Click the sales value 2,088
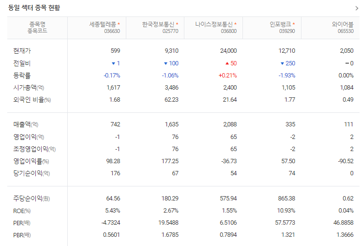Viewport: 361px width, 246px height. tap(230, 124)
